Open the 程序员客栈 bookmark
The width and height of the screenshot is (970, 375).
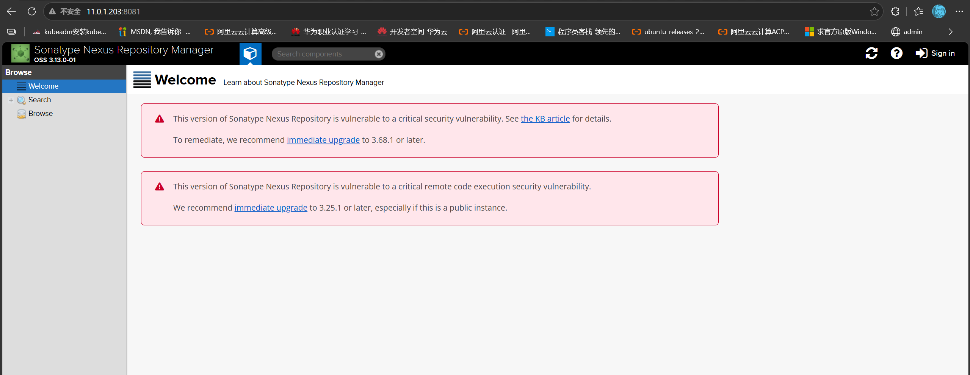point(583,32)
